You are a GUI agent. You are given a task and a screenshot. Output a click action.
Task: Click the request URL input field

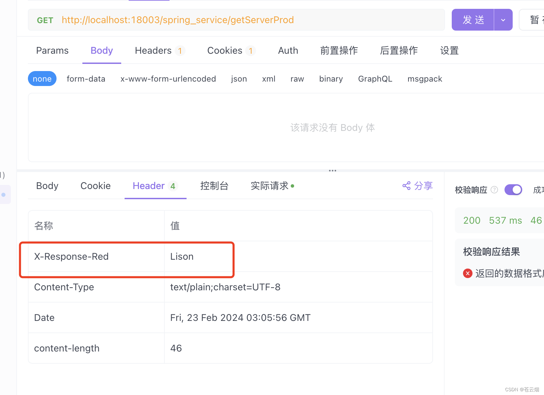click(236, 20)
